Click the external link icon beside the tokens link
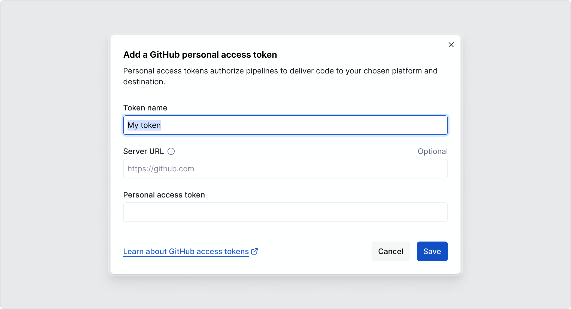Image resolution: width=571 pixels, height=309 pixels. point(255,251)
